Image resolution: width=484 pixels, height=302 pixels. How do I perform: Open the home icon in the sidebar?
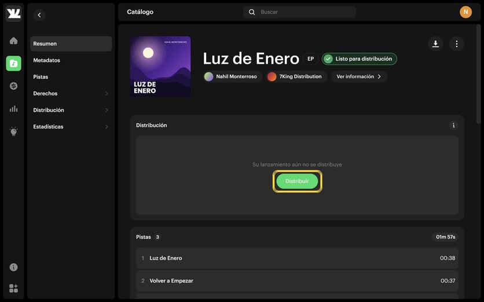point(13,40)
